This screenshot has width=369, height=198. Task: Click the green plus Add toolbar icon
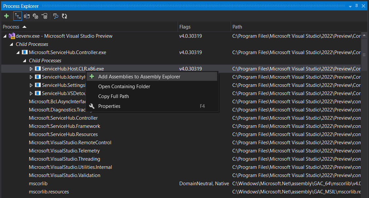pos(6,16)
